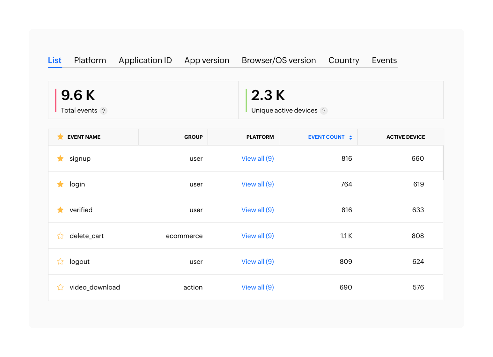Favorite the video_download event

pos(60,287)
